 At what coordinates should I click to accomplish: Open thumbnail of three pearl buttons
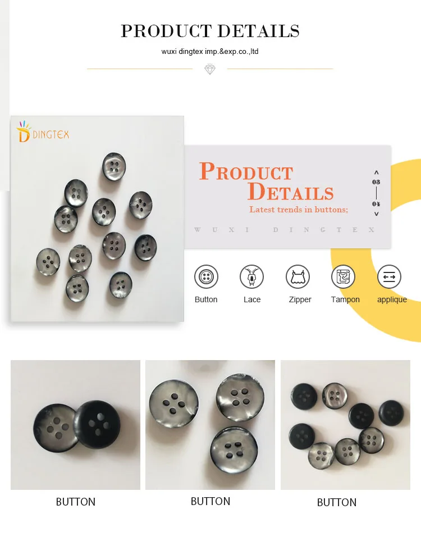210,425
